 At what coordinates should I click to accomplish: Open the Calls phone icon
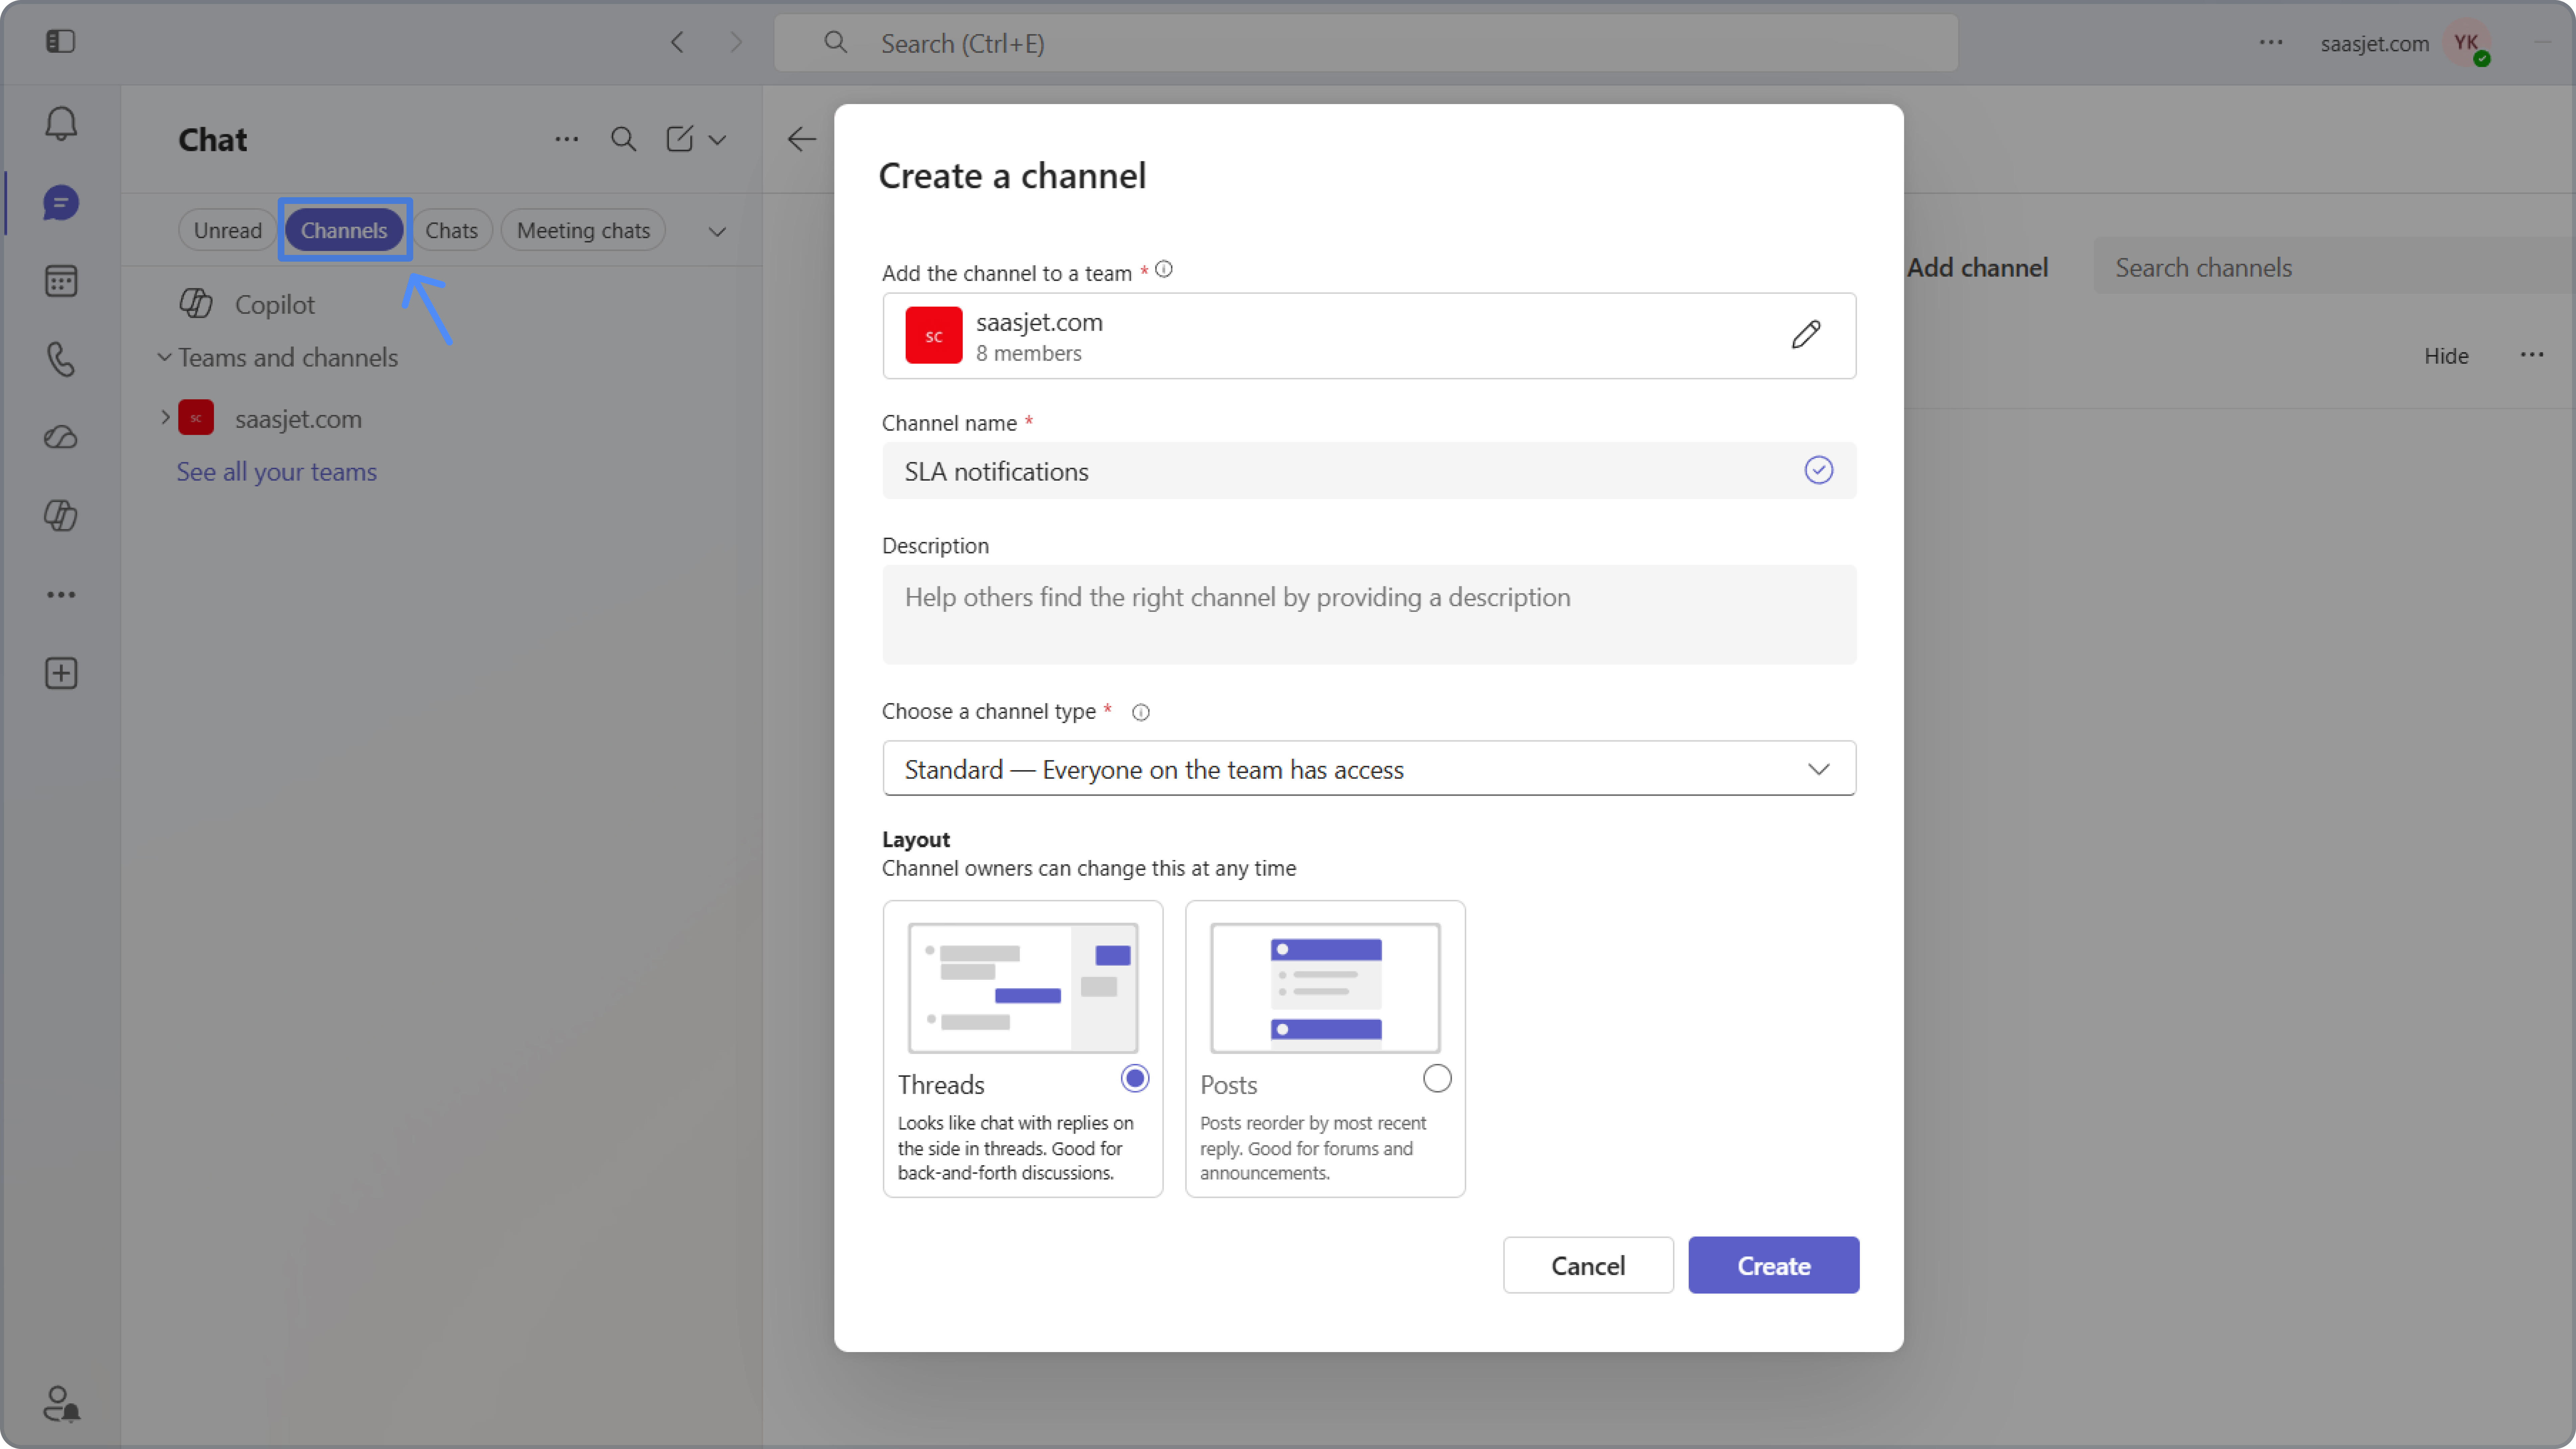click(61, 359)
